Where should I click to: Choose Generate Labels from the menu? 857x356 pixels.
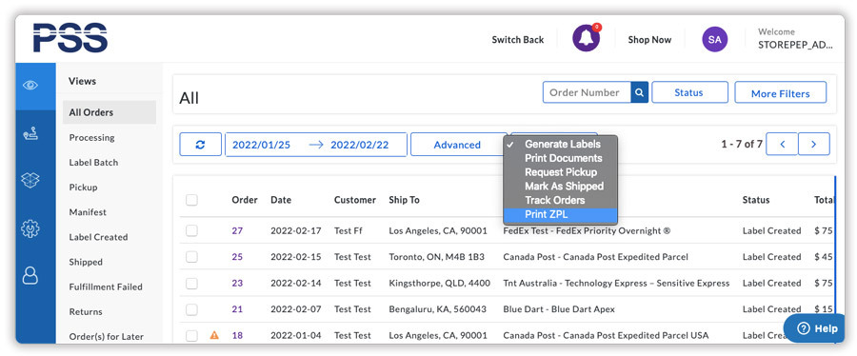point(560,144)
